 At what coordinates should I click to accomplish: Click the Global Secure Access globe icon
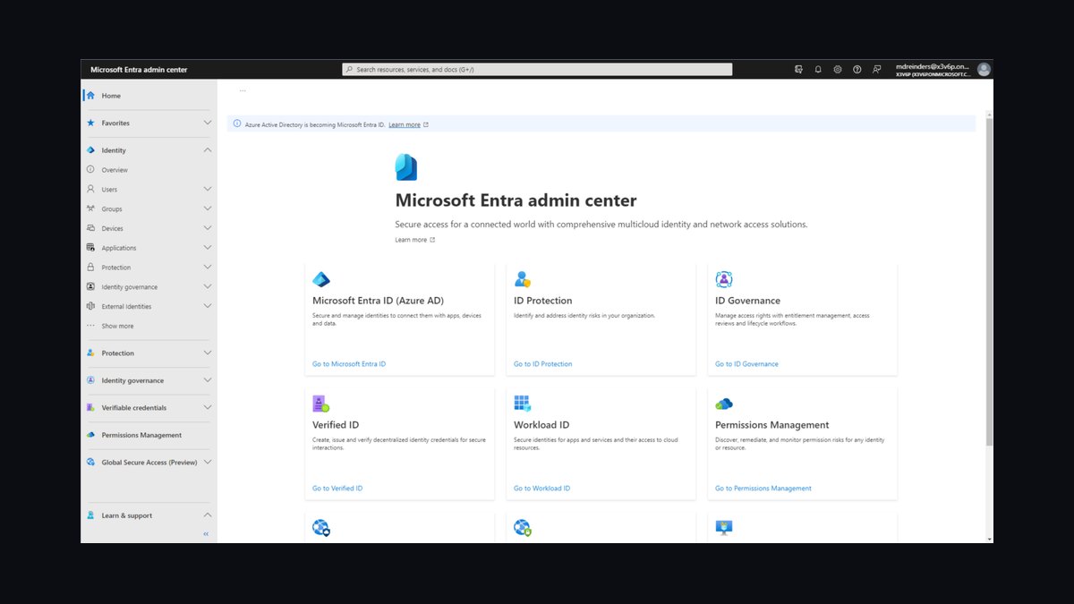click(90, 463)
